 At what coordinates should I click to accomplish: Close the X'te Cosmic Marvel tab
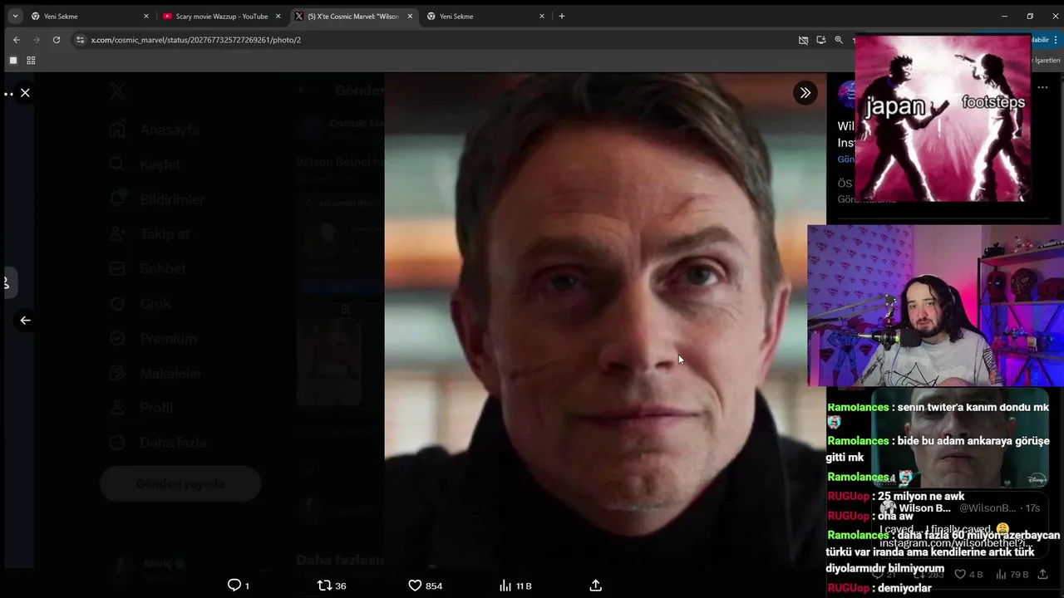(410, 16)
